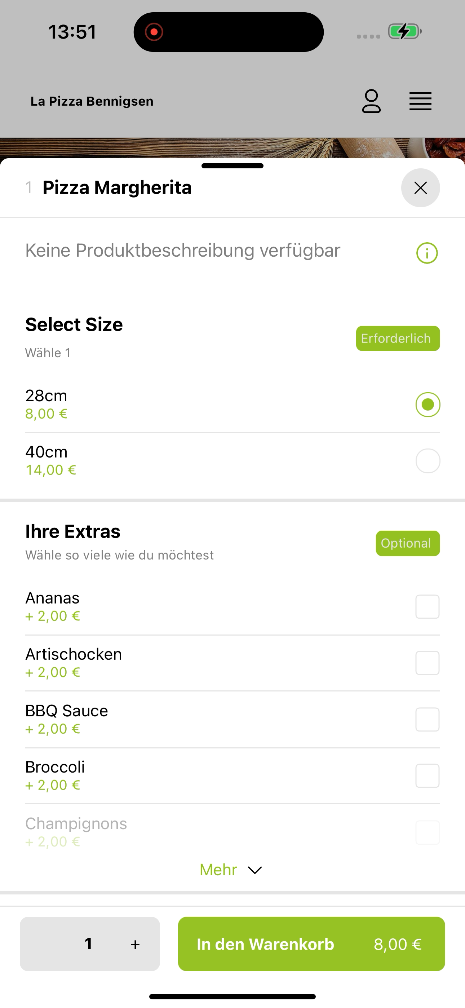Check the BBQ Sauce extra checkbox
The height and width of the screenshot is (1008, 465).
pyautogui.click(x=428, y=720)
